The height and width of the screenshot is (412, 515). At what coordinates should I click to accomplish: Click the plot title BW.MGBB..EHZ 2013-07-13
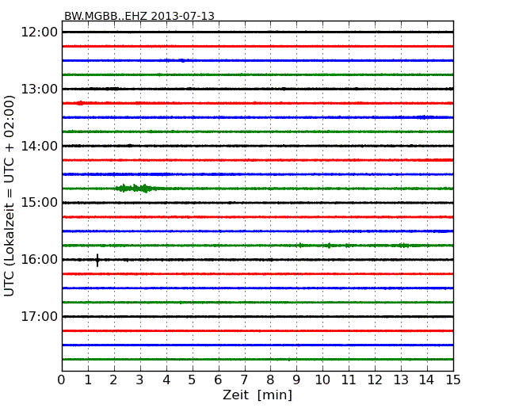tap(139, 16)
